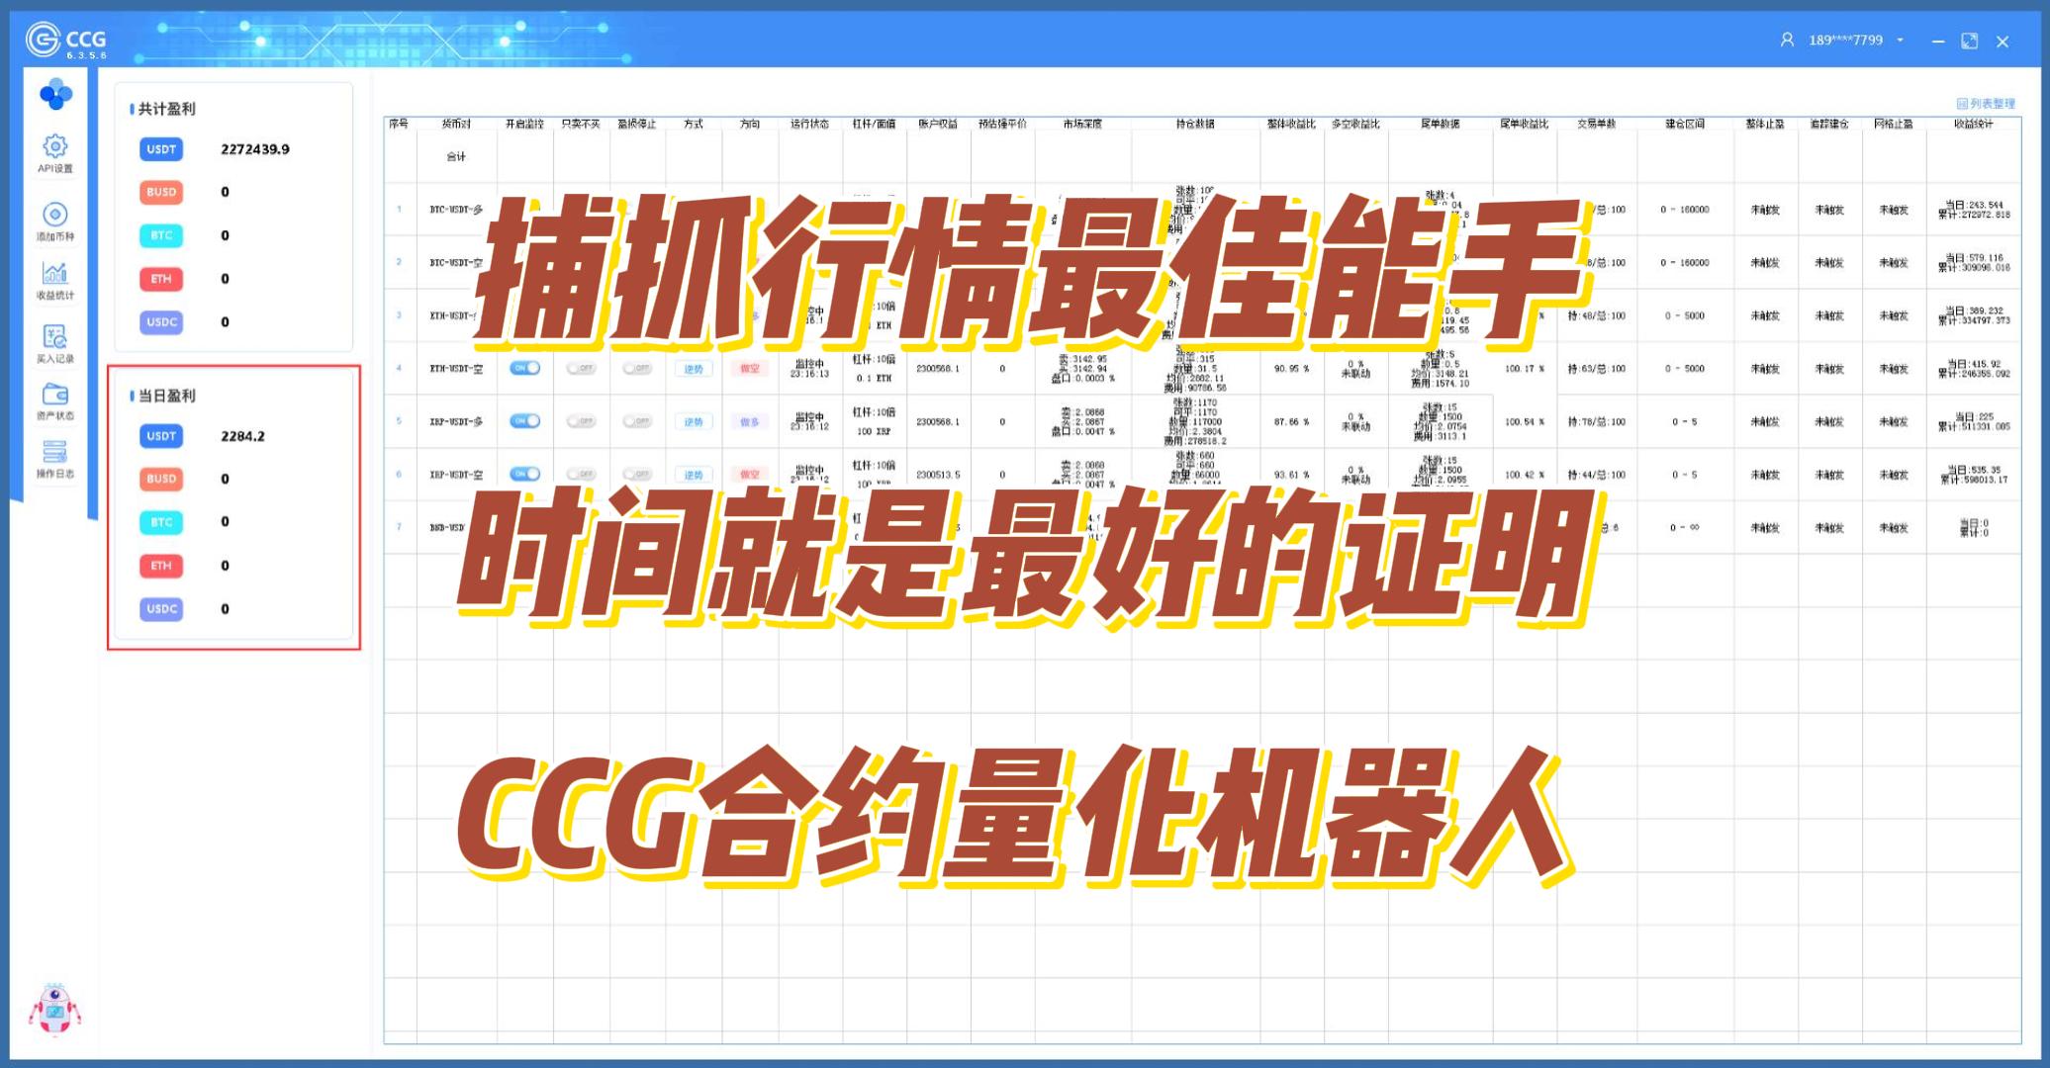Image resolution: width=2050 pixels, height=1068 pixels.
Task: Select USDT badge under 当日盈利
Action: click(x=161, y=436)
